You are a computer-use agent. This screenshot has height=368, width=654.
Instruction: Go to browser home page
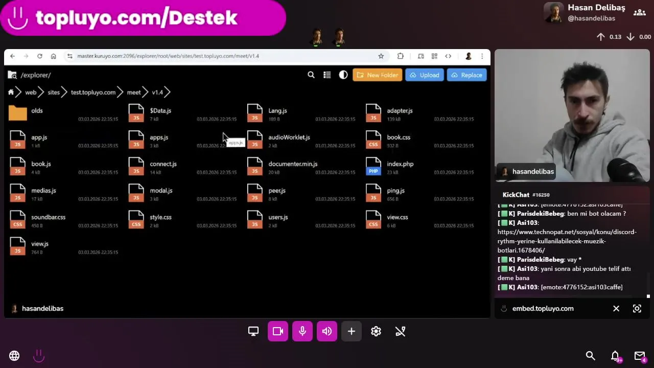point(53,56)
